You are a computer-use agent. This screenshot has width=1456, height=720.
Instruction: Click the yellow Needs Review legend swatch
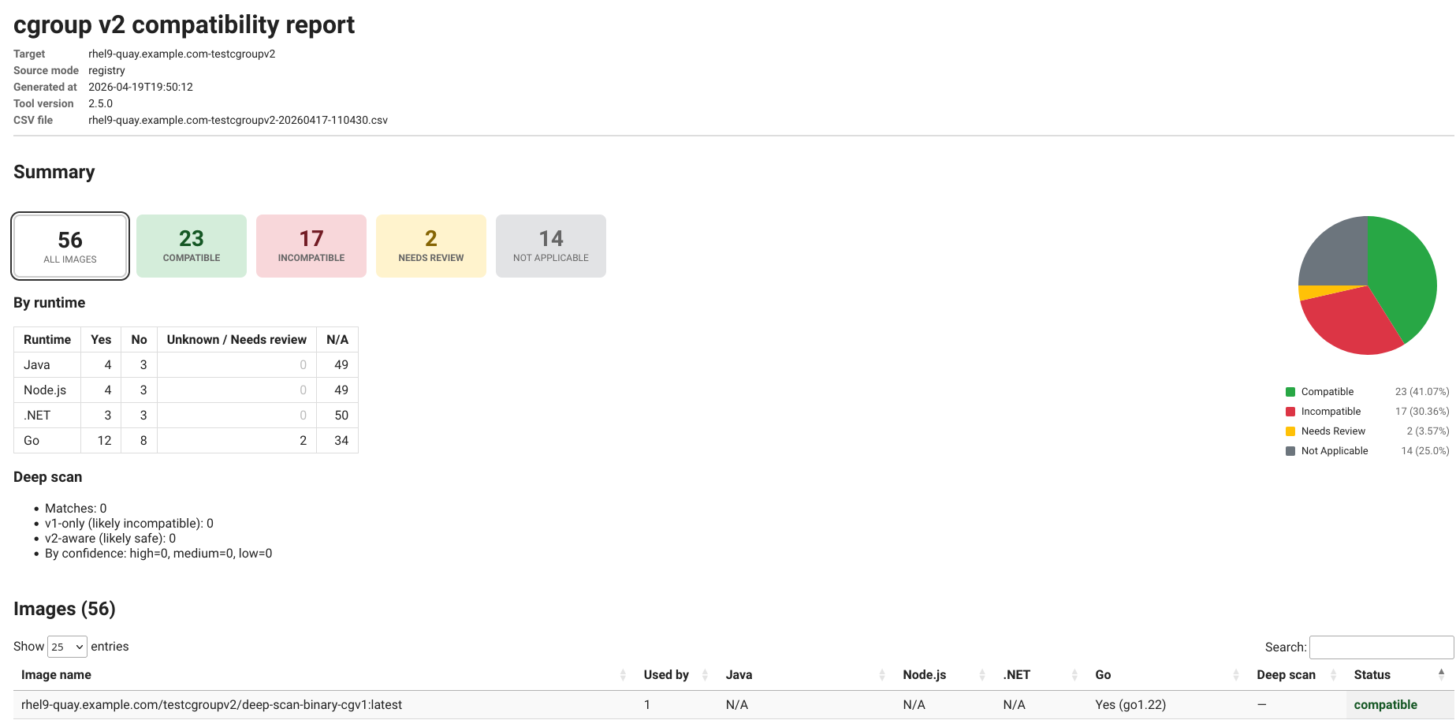[x=1290, y=431]
